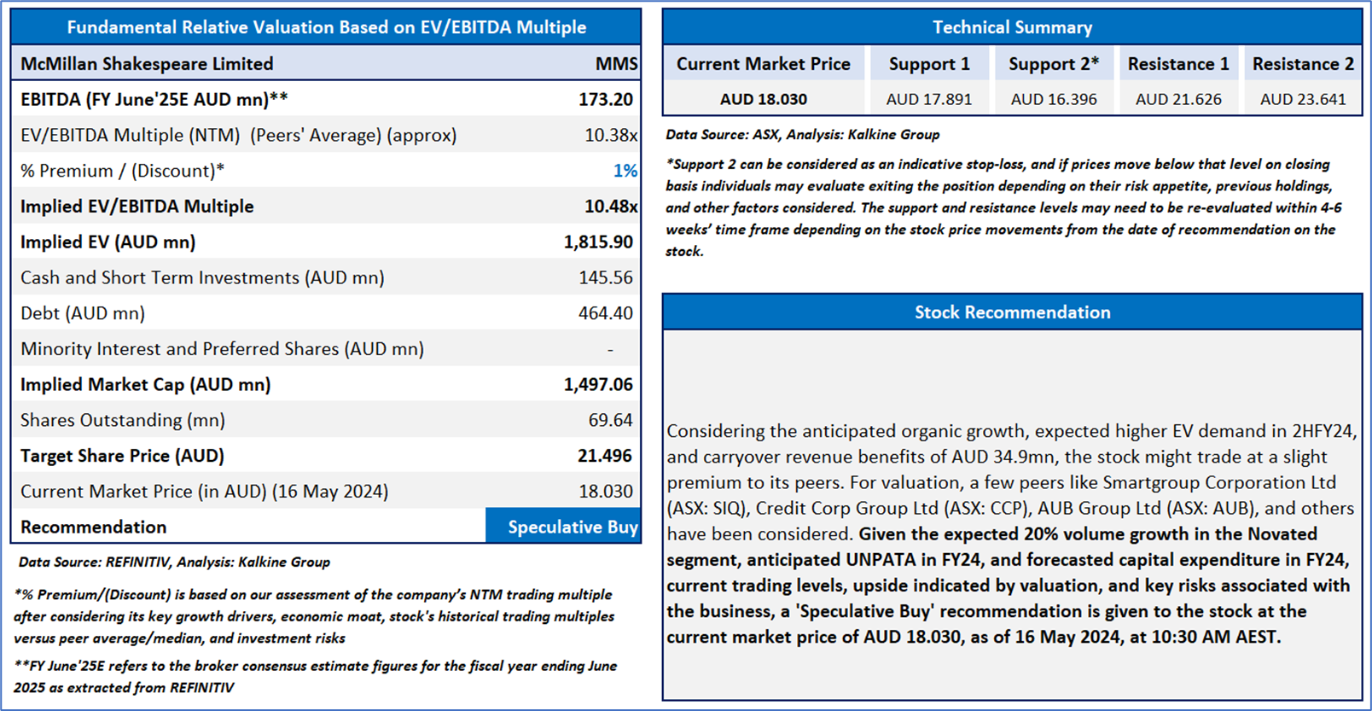Click the '**FY June'25E refers to' footnote
This screenshot has height=711, width=1372.
(x=315, y=676)
